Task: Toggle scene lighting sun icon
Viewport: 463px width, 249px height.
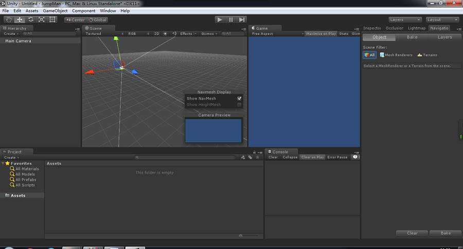Action: pos(165,33)
